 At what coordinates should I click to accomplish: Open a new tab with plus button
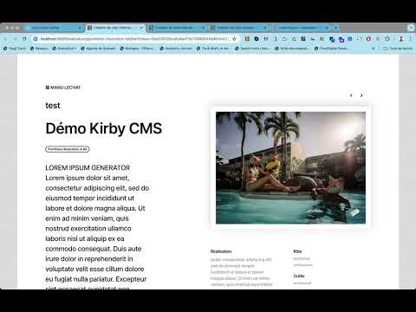335,28
